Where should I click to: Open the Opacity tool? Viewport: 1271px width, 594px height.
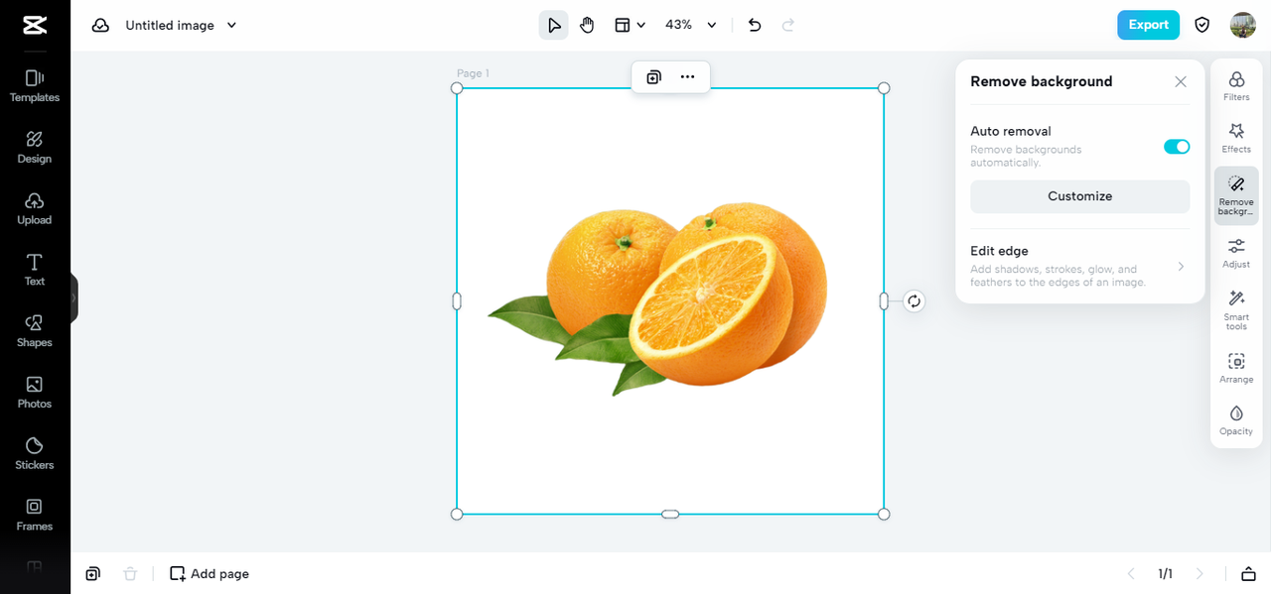[x=1236, y=419]
